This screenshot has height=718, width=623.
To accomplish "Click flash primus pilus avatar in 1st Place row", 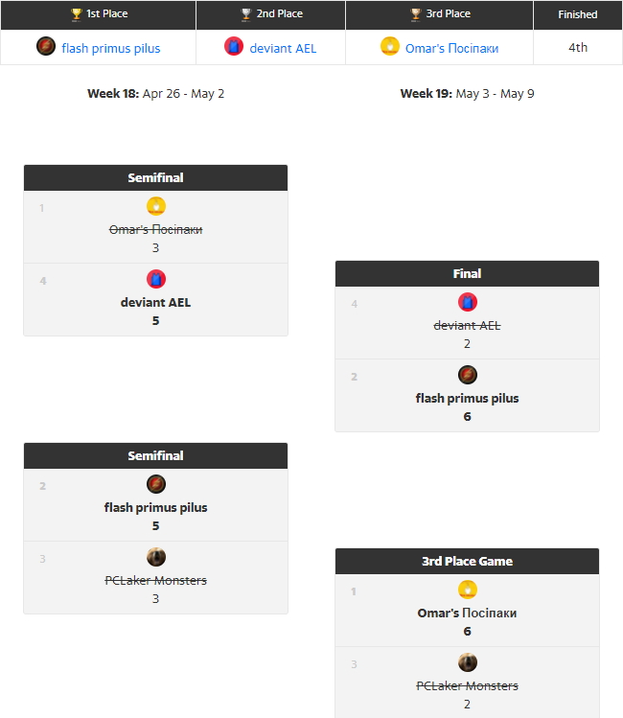I will point(46,47).
